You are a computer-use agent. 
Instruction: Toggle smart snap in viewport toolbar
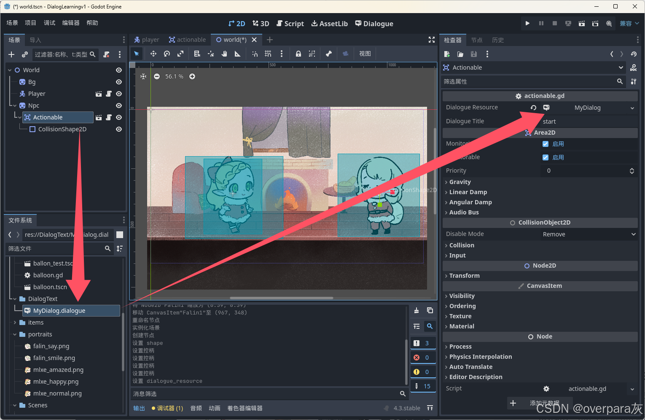pos(255,54)
